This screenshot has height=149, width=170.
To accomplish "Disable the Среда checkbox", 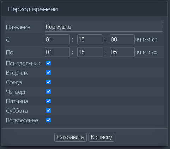I will click(x=48, y=82).
